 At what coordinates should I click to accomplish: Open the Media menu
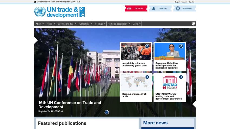[135, 24]
